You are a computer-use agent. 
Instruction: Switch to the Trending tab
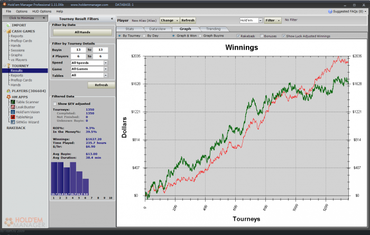tap(214, 29)
